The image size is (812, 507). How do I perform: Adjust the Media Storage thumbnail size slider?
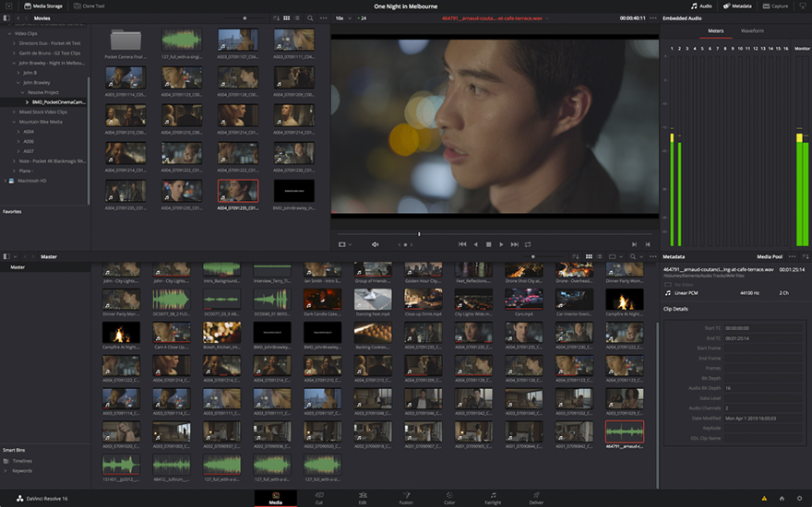245,18
